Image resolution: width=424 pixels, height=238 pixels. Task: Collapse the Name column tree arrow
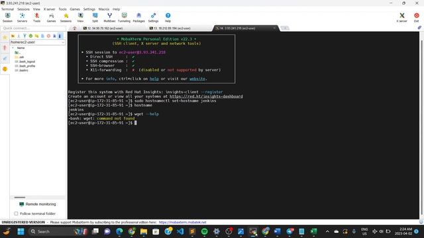point(13,48)
